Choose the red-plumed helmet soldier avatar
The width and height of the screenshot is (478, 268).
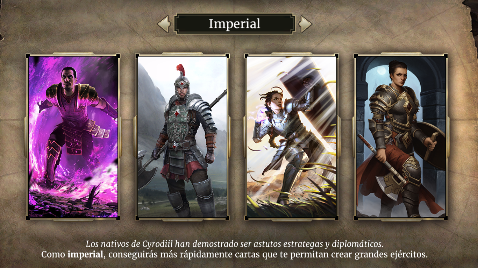pos(183,137)
